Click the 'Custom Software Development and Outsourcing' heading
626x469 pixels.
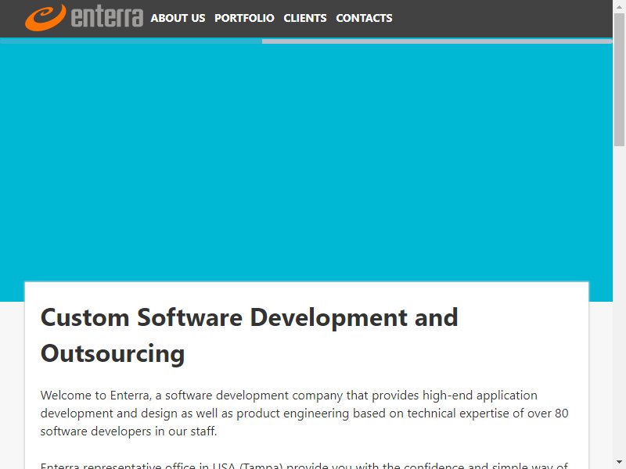(249, 335)
